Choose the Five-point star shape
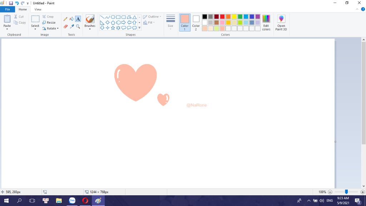 tap(113, 28)
